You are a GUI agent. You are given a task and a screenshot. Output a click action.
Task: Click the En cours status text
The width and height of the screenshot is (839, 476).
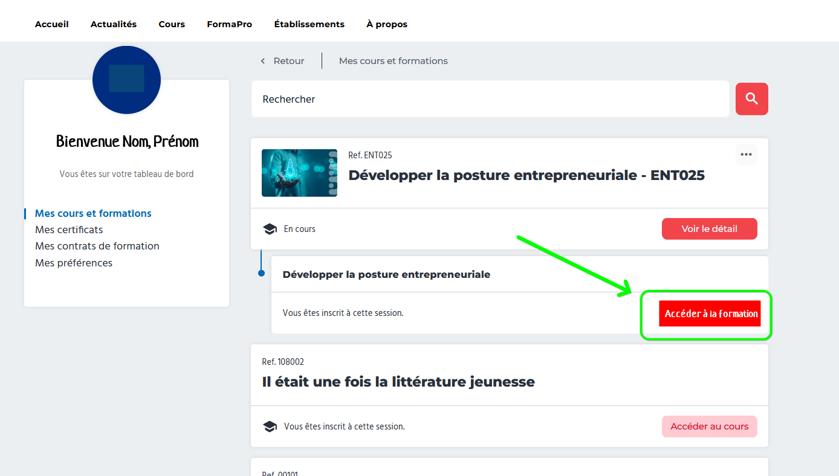pyautogui.click(x=300, y=229)
